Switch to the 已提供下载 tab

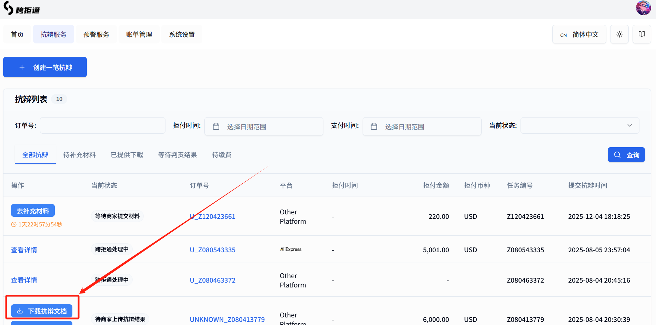(x=127, y=155)
